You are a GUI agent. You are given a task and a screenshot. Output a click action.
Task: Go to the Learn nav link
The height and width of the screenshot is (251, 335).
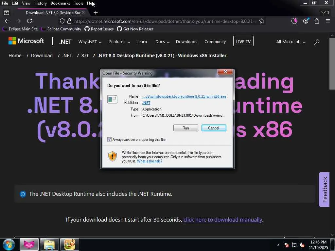[142, 42]
